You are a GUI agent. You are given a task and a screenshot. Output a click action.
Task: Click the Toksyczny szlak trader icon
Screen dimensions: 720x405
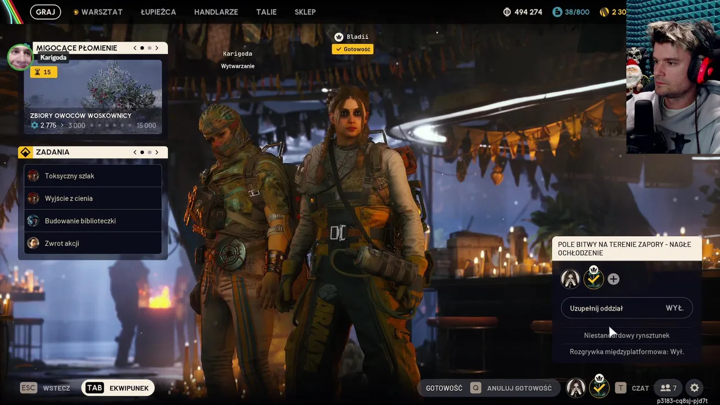pos(33,176)
